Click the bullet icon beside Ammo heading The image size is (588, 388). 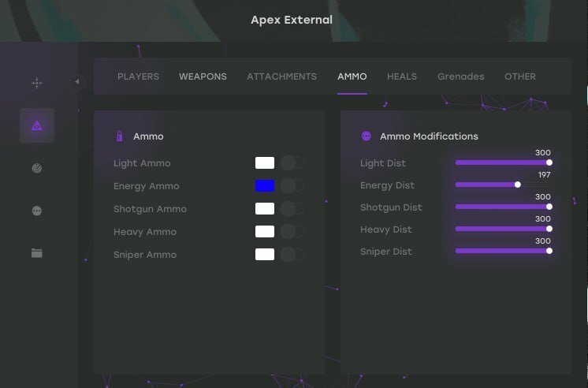(x=120, y=136)
